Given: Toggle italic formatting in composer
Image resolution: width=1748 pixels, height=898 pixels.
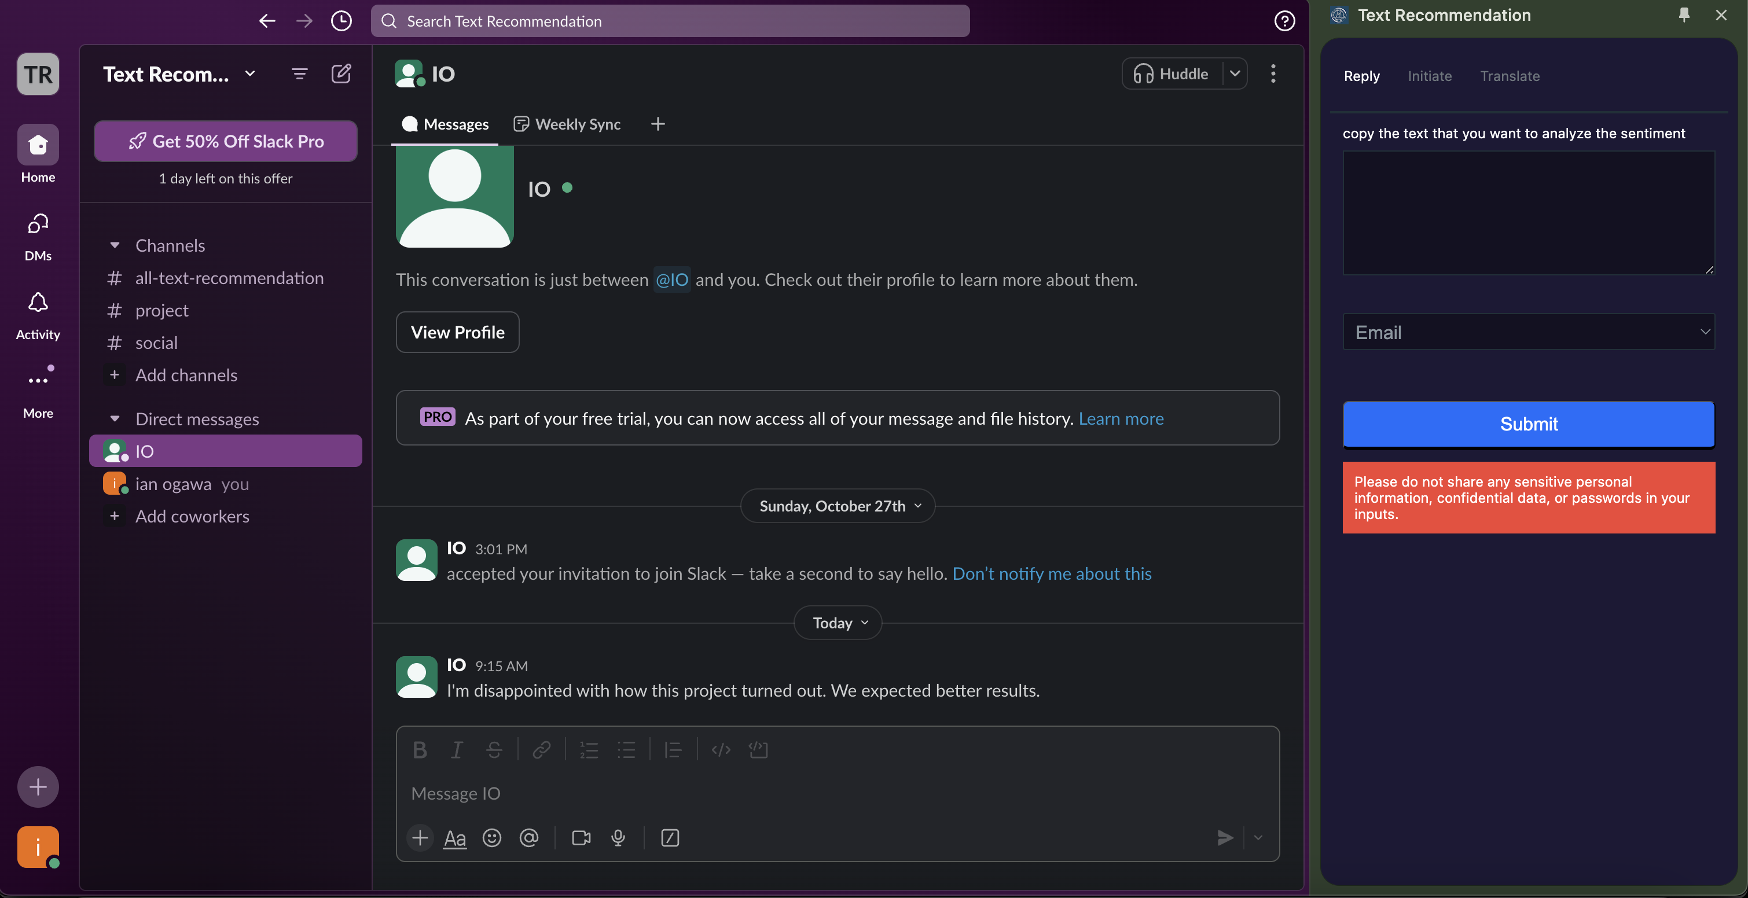Looking at the screenshot, I should click(x=457, y=749).
